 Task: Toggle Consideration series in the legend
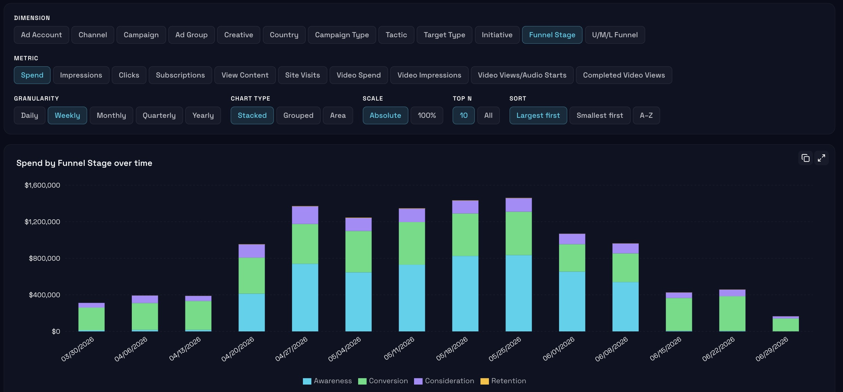pos(444,381)
